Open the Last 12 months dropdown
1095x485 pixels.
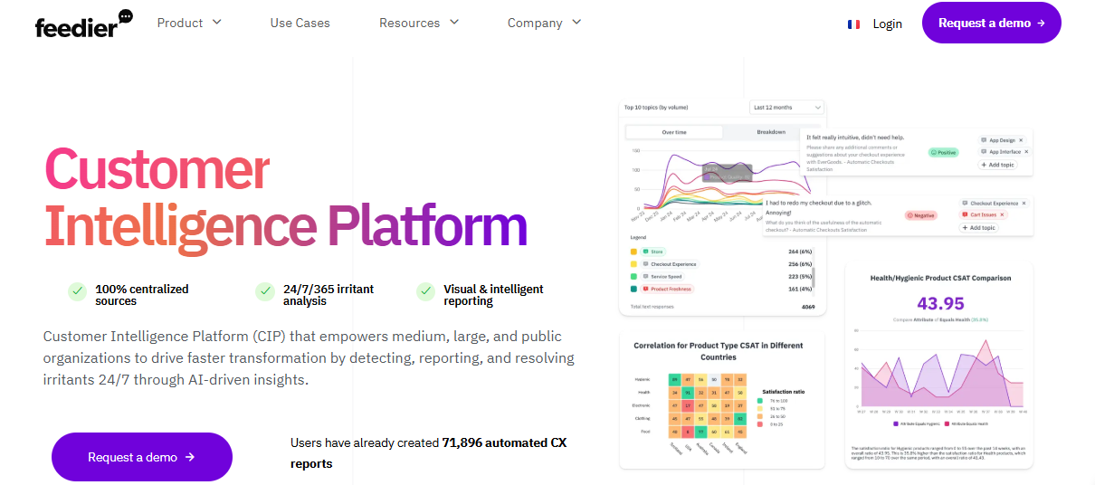point(786,108)
